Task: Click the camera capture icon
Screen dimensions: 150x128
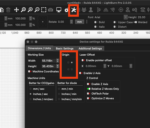Action: [x=50, y=10]
